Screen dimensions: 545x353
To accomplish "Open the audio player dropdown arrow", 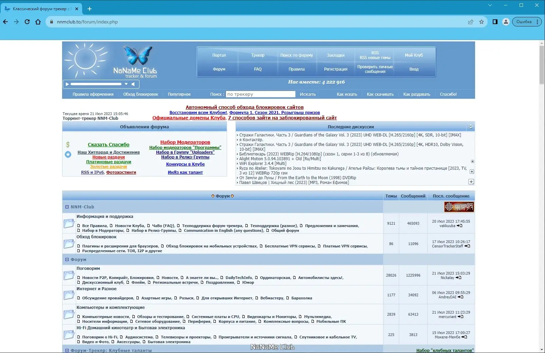I will (126, 84).
